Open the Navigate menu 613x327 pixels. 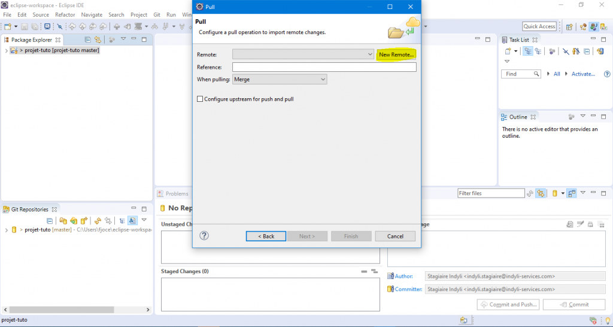click(x=92, y=15)
